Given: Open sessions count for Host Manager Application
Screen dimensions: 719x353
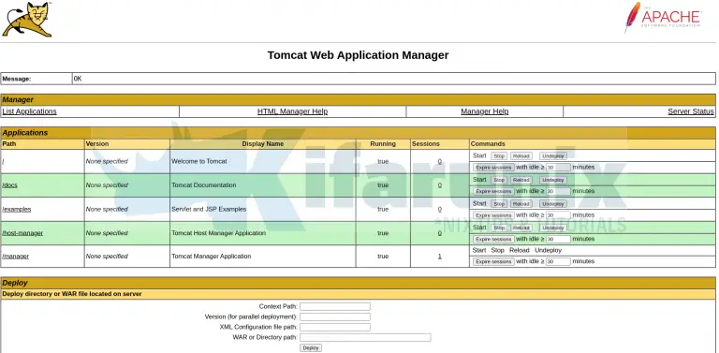Looking at the screenshot, I should click(440, 233).
